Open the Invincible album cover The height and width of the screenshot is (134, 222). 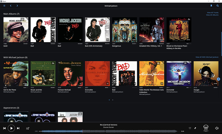[x=97, y=73]
